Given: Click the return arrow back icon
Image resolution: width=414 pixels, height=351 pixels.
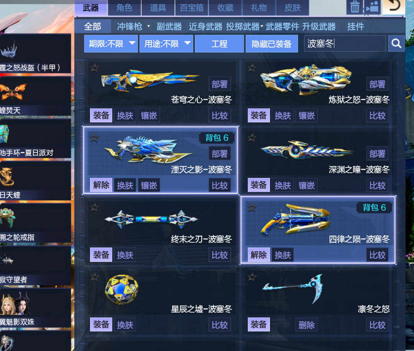Looking at the screenshot, I should coord(394,6).
